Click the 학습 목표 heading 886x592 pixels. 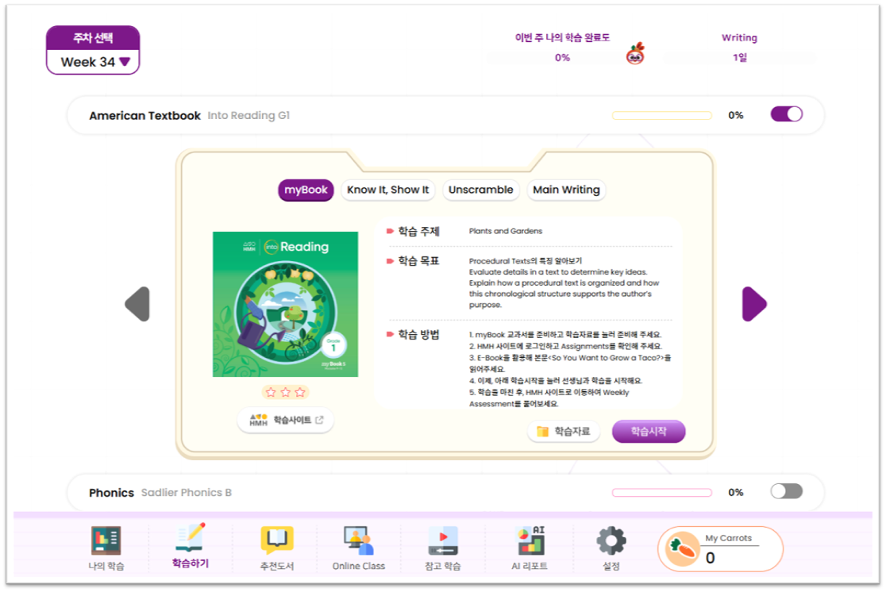point(418,260)
